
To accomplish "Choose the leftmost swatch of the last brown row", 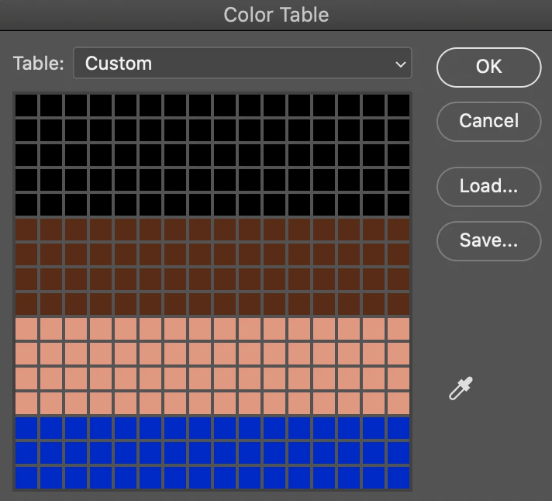I will [26, 303].
